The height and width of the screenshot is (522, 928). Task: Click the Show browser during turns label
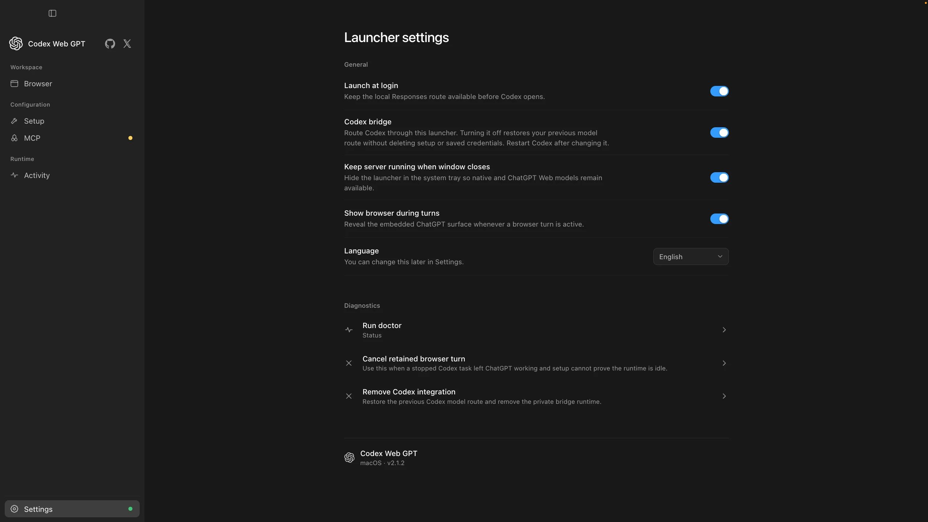[x=392, y=213]
